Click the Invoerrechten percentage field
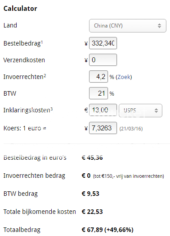170x236 pixels. click(98, 76)
